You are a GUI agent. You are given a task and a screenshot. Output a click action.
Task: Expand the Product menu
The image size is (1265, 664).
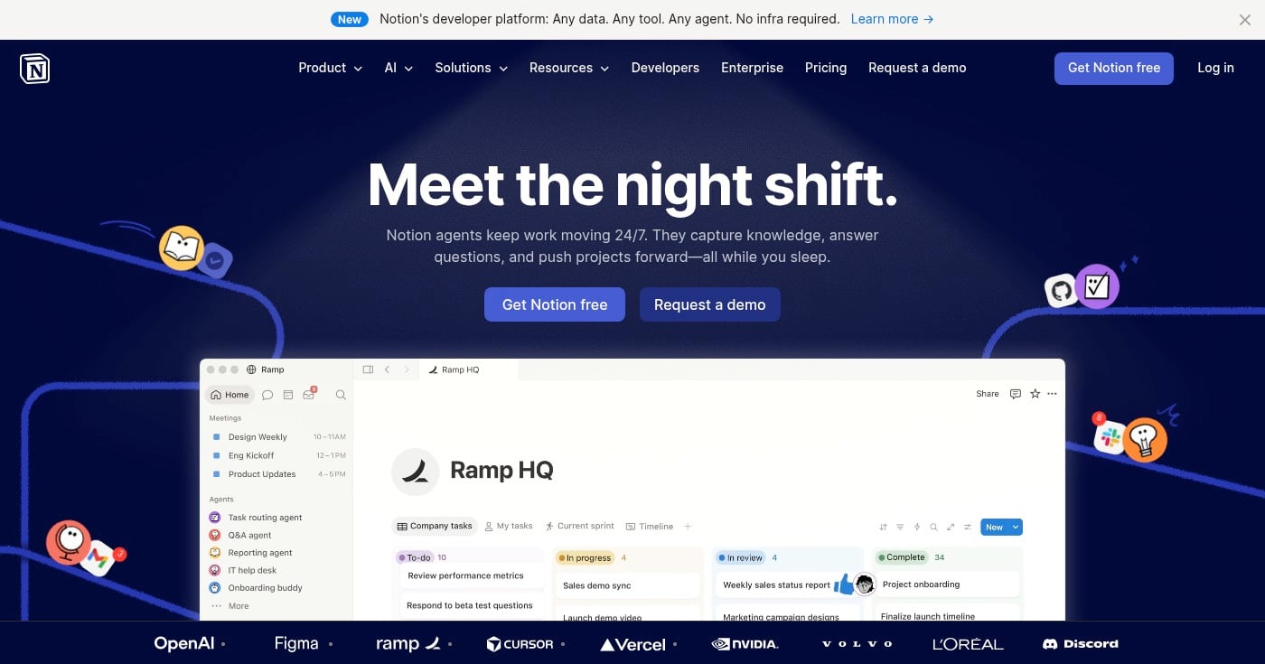pyautogui.click(x=330, y=68)
